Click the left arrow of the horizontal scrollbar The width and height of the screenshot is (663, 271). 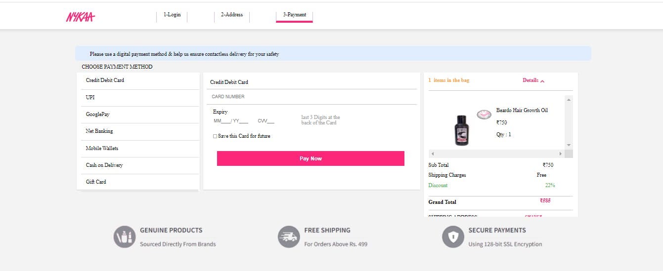coord(432,154)
